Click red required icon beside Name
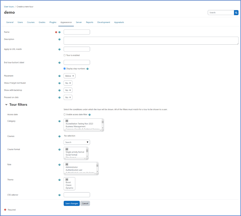Screen dimensions: 241x216 [56, 32]
